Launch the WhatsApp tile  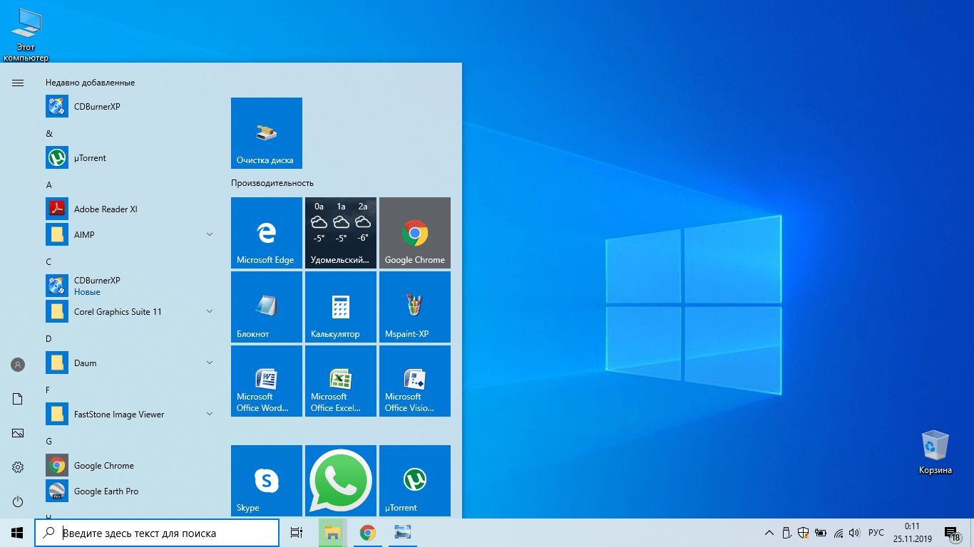[x=341, y=480]
